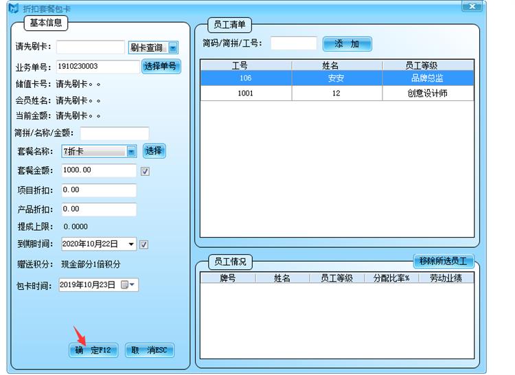
Task: Click the 选择 package button
Action: click(x=154, y=151)
